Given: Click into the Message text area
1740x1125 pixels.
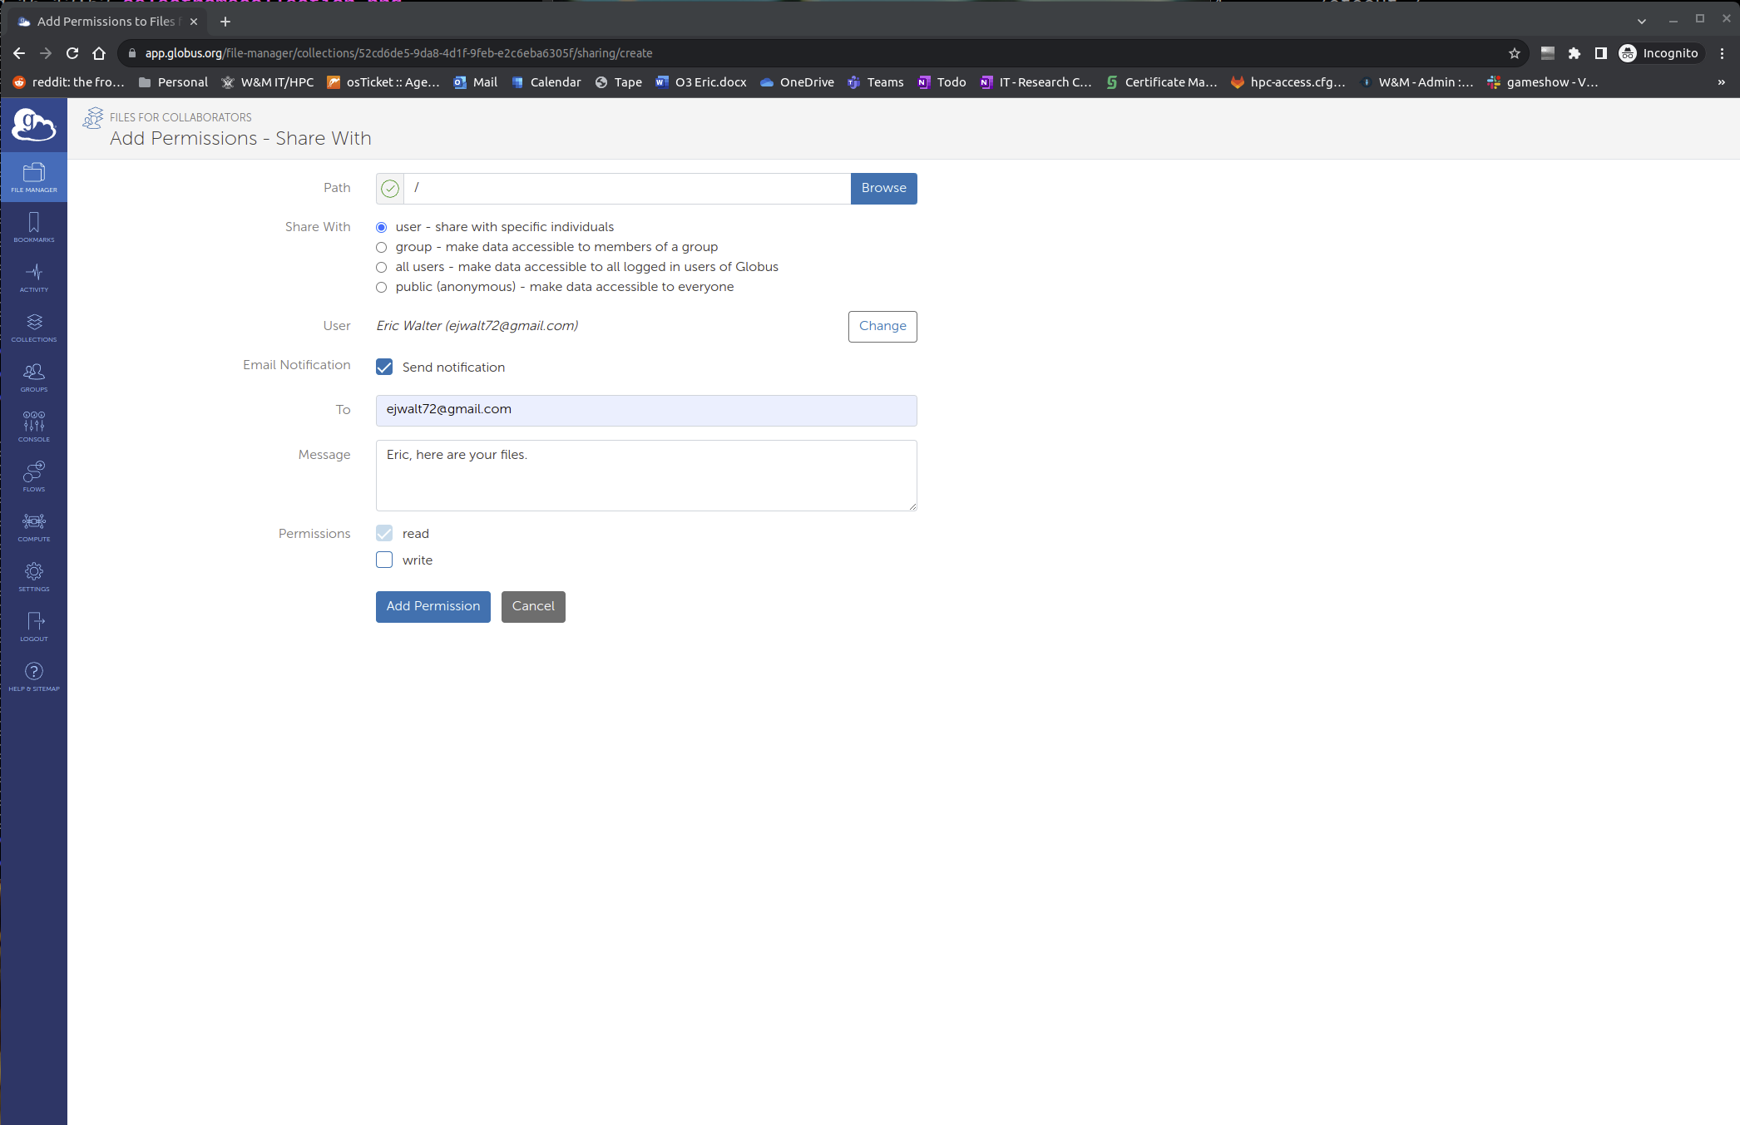Looking at the screenshot, I should coord(645,476).
